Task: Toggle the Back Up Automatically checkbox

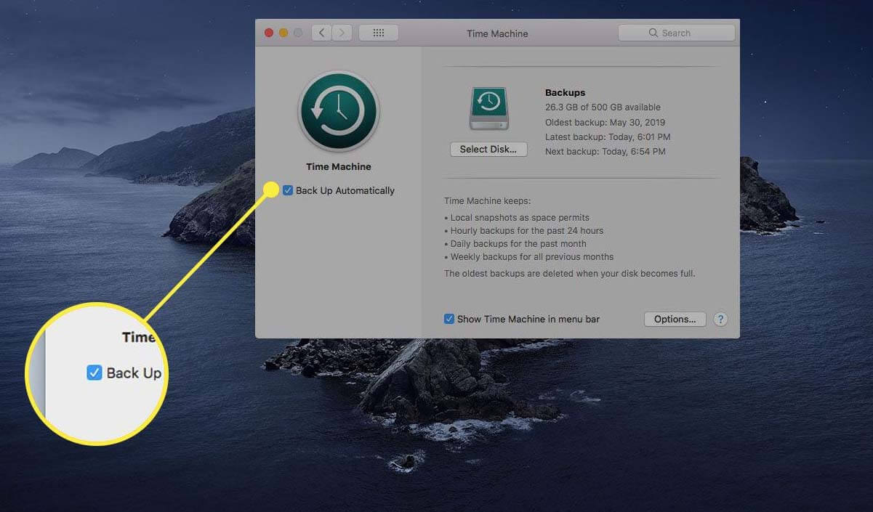Action: coord(288,190)
